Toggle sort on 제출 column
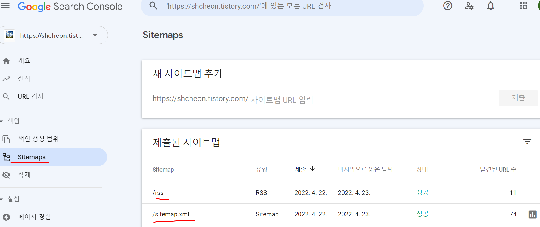 (x=300, y=169)
